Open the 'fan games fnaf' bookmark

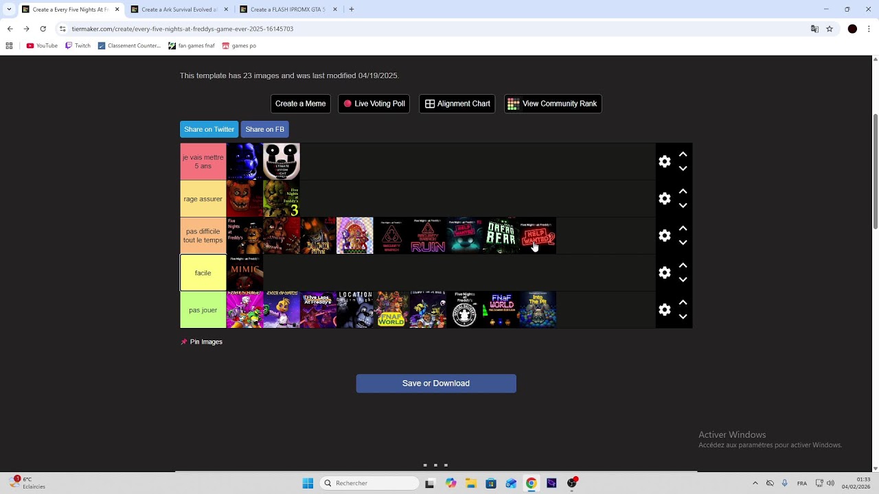pos(191,46)
